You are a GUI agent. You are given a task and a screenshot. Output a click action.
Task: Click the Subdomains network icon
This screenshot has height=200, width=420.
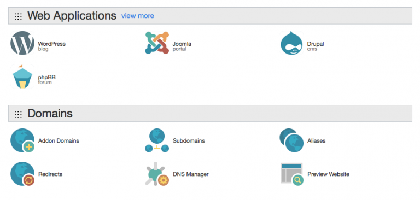(x=157, y=140)
